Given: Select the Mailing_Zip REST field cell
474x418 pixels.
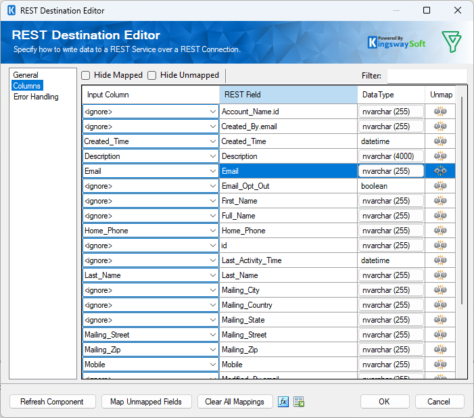Looking at the screenshot, I should (x=289, y=350).
